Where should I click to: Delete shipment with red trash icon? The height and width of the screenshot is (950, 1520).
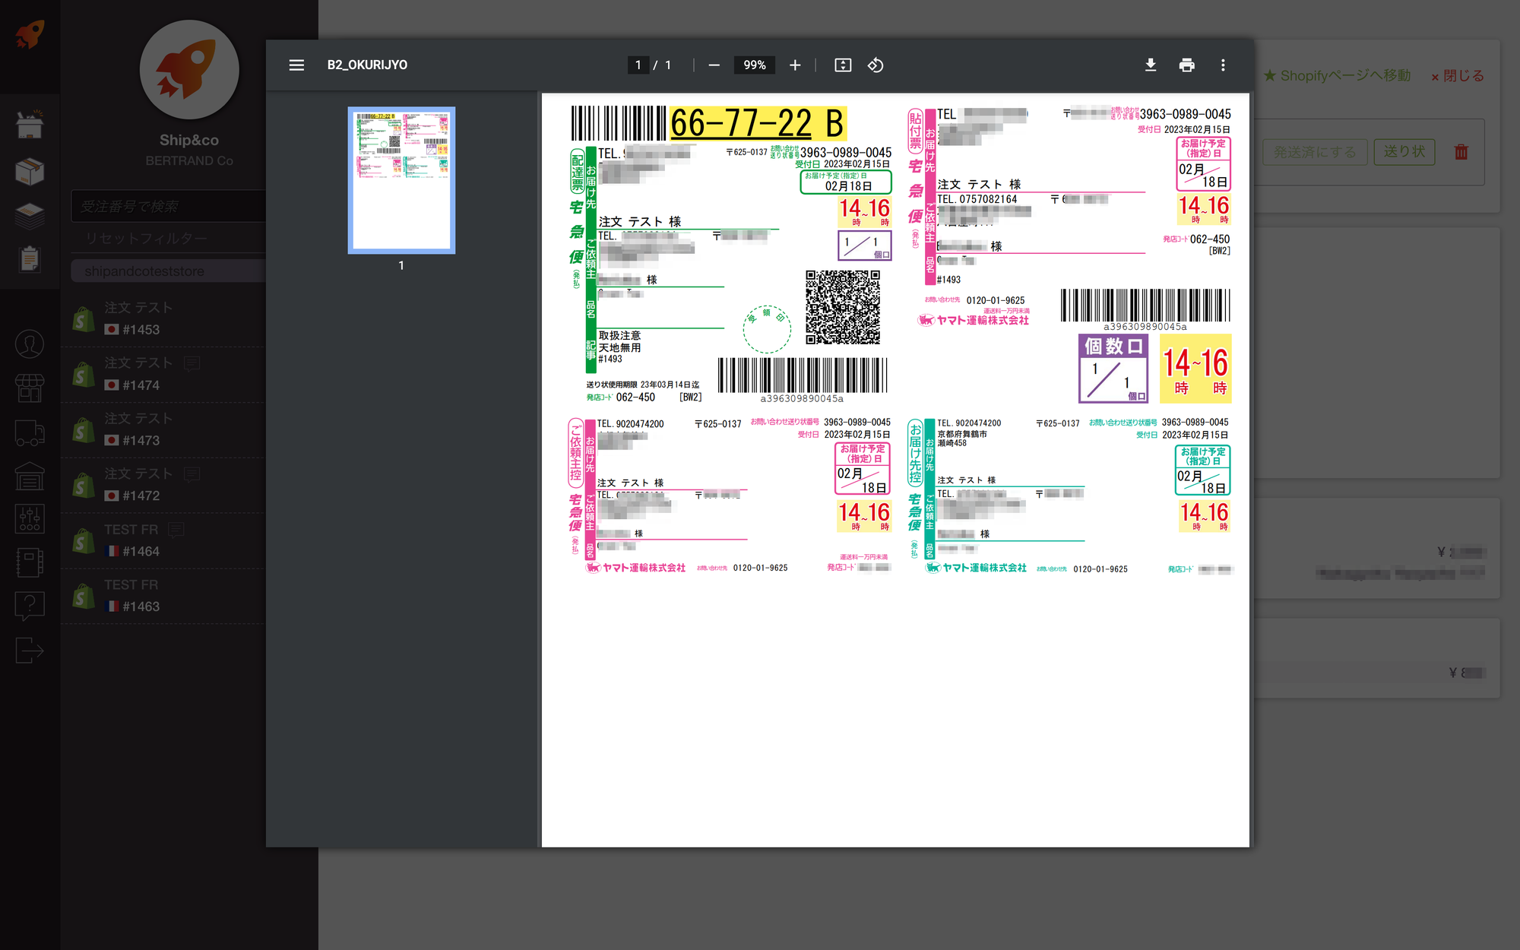click(1461, 152)
